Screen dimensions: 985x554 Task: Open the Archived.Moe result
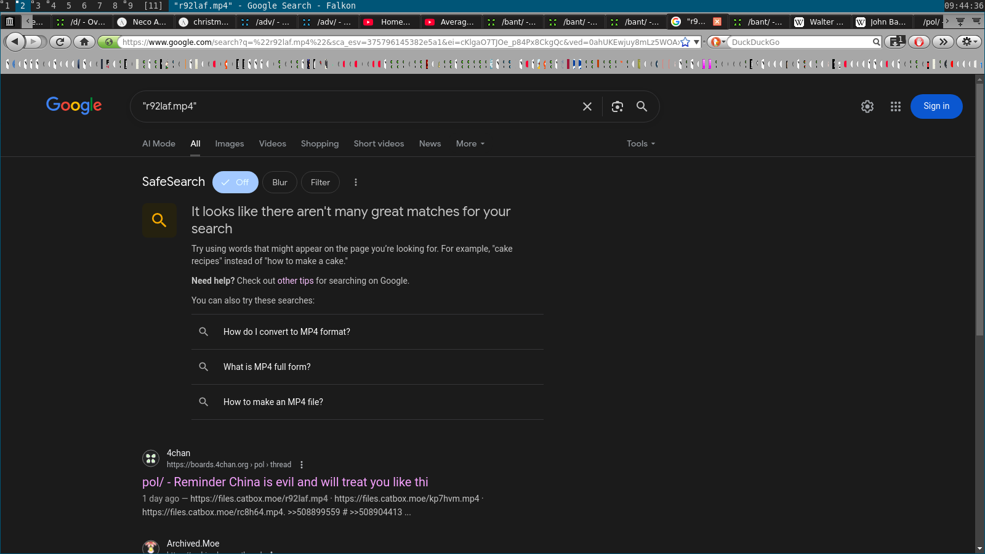click(x=193, y=544)
